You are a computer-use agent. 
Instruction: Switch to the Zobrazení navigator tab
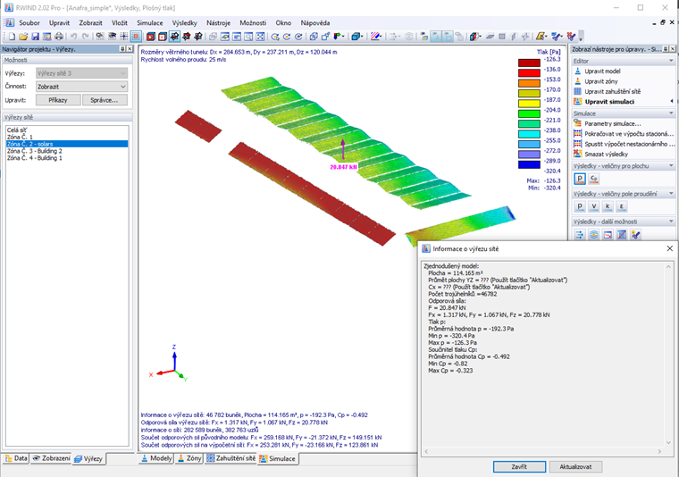click(51, 458)
